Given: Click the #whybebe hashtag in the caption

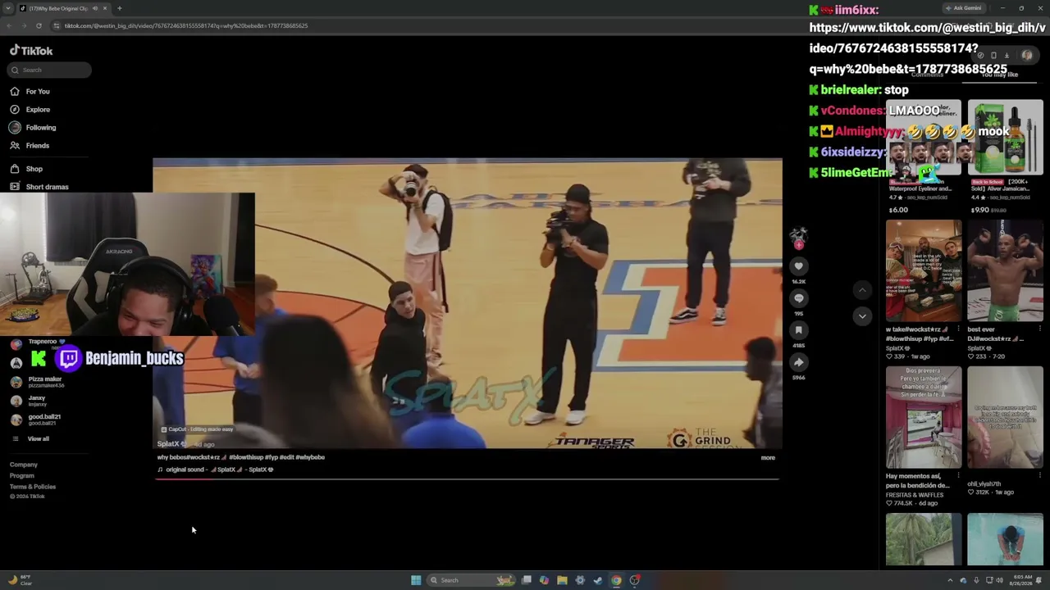Looking at the screenshot, I should [x=310, y=457].
